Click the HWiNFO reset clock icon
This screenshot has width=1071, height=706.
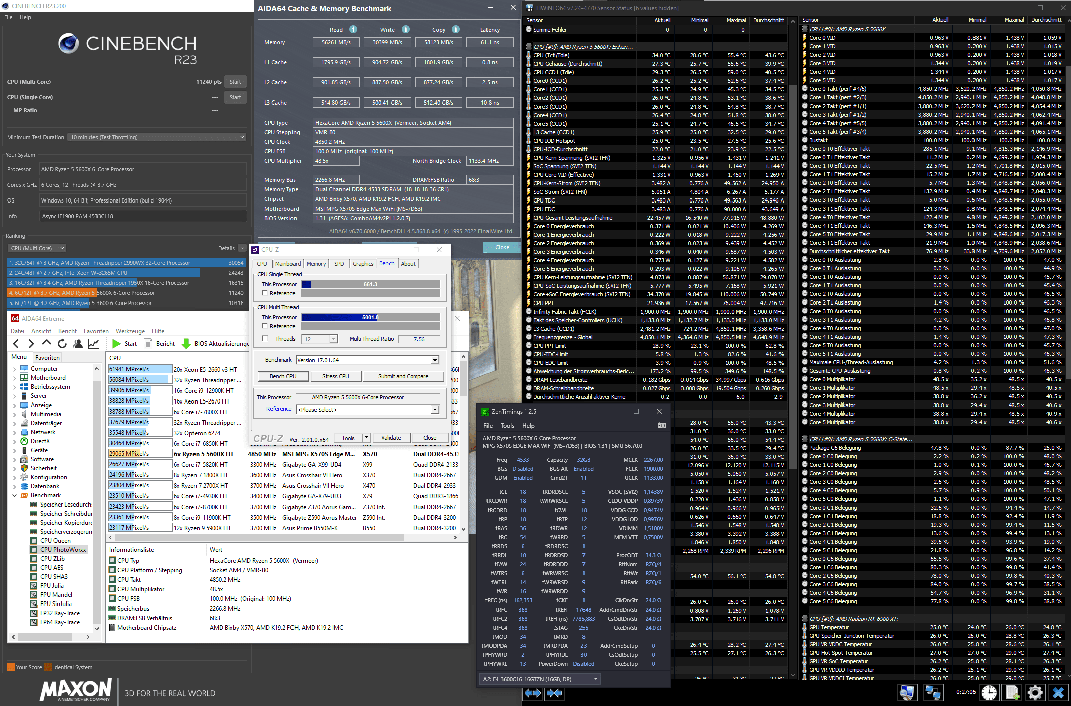tap(989, 693)
